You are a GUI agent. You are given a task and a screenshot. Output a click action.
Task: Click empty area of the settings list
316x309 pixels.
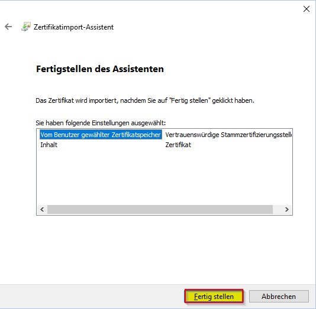coord(165,177)
